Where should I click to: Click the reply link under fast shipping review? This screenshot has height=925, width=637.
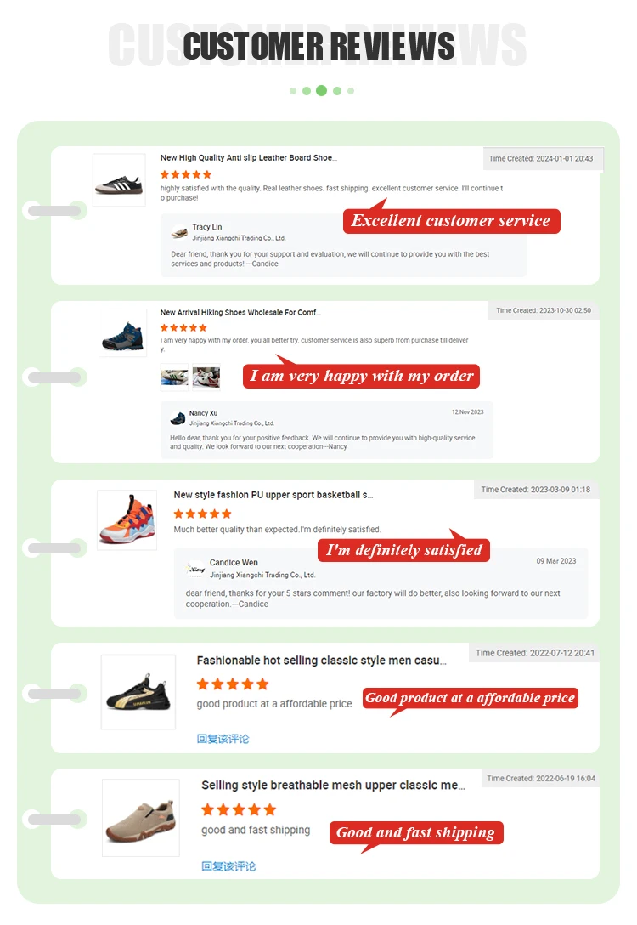(228, 866)
